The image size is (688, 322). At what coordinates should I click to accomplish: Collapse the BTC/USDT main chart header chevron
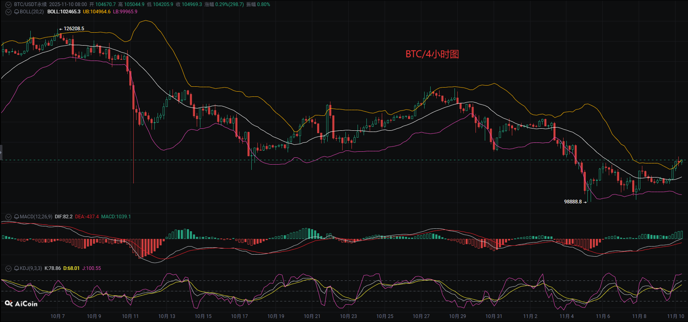(8, 4)
